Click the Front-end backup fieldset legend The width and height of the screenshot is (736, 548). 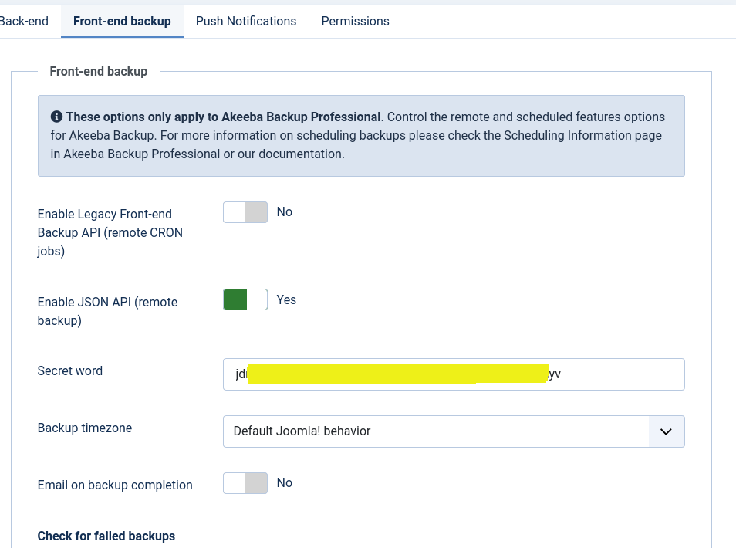click(99, 71)
